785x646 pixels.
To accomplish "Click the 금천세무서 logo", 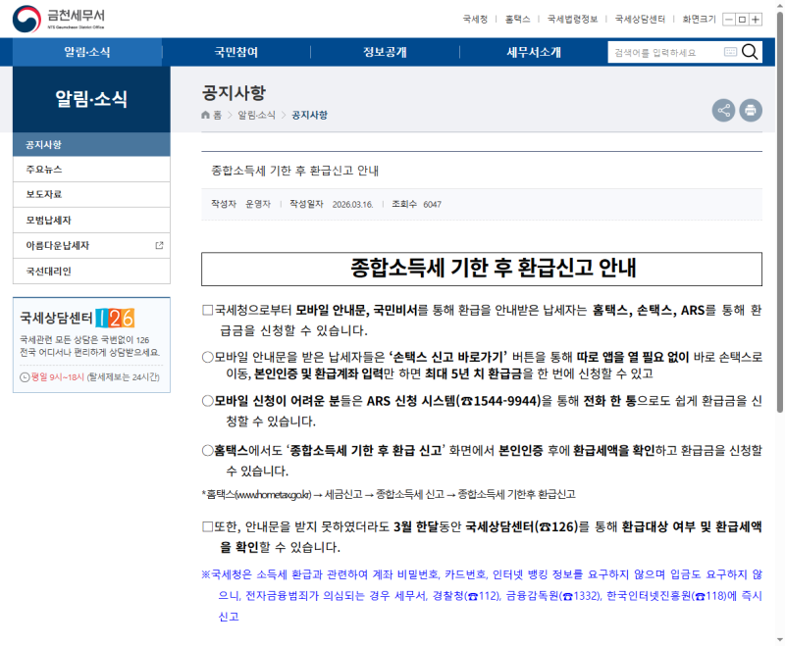I will [59, 19].
